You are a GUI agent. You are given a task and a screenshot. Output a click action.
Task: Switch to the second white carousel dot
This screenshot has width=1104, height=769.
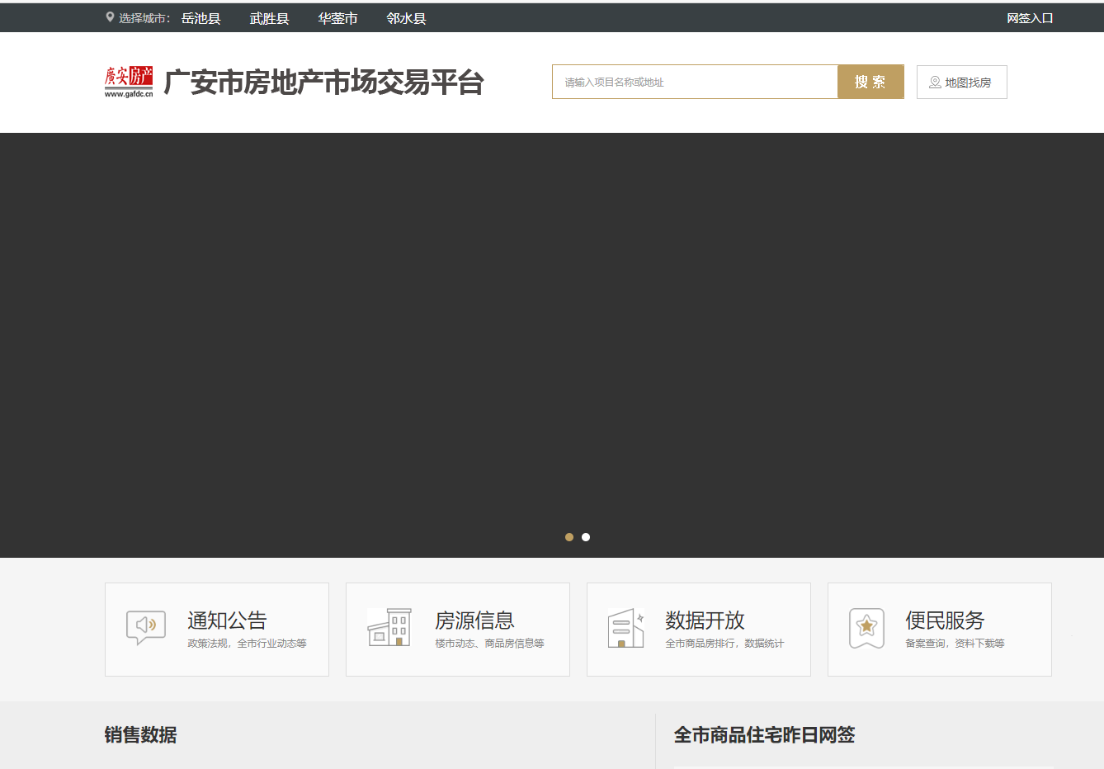[x=586, y=537]
